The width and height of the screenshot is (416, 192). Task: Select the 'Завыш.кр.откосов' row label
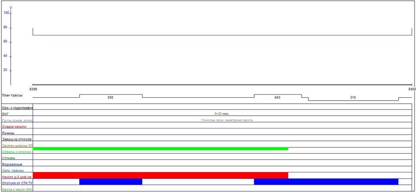[x=16, y=139]
